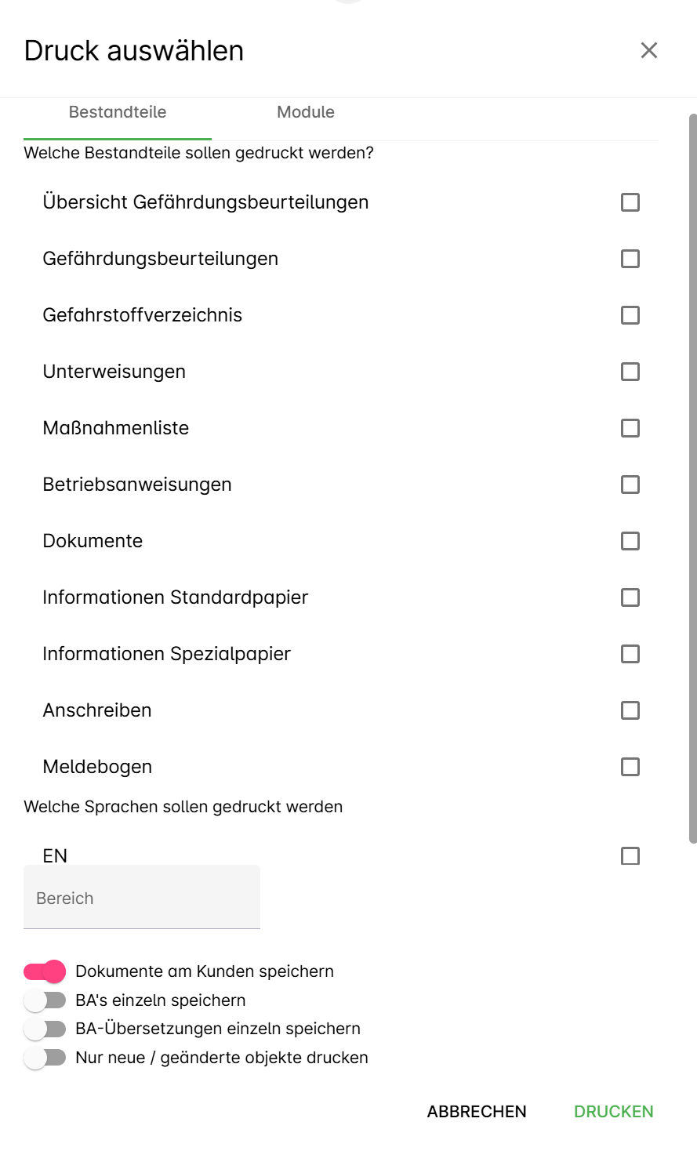The width and height of the screenshot is (697, 1151).
Task: Check the Dokumente checkbox
Action: (x=630, y=541)
